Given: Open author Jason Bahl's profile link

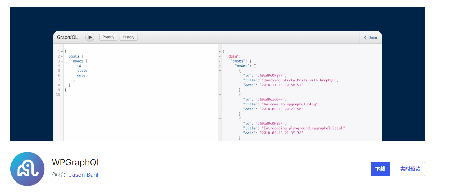Looking at the screenshot, I should tap(83, 175).
